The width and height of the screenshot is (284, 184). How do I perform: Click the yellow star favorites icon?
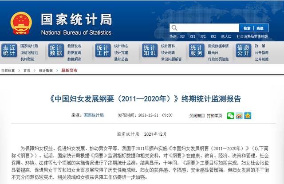(248, 116)
